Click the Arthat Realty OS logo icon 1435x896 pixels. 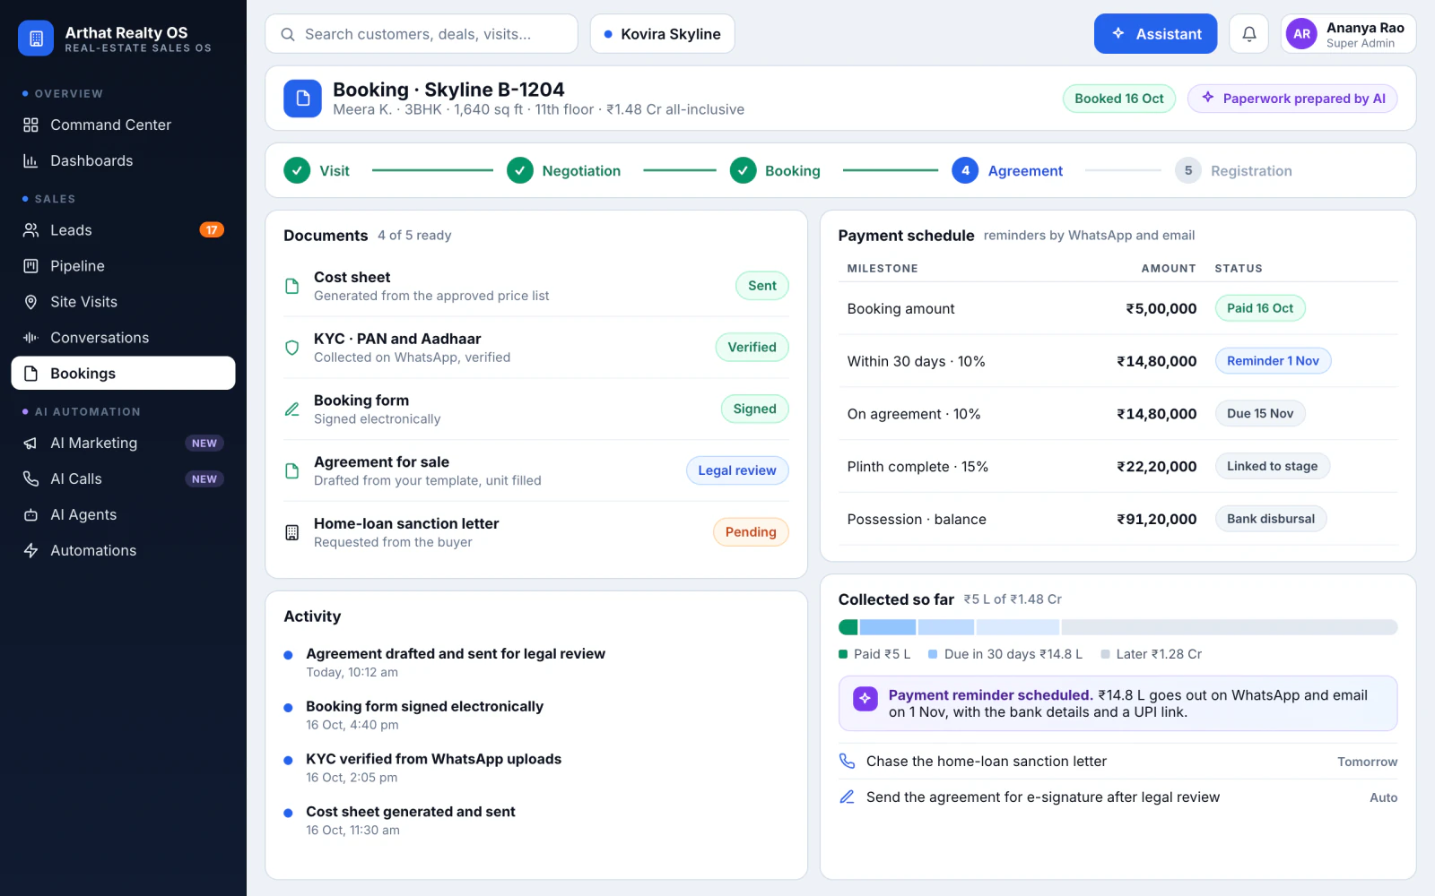[x=36, y=39]
